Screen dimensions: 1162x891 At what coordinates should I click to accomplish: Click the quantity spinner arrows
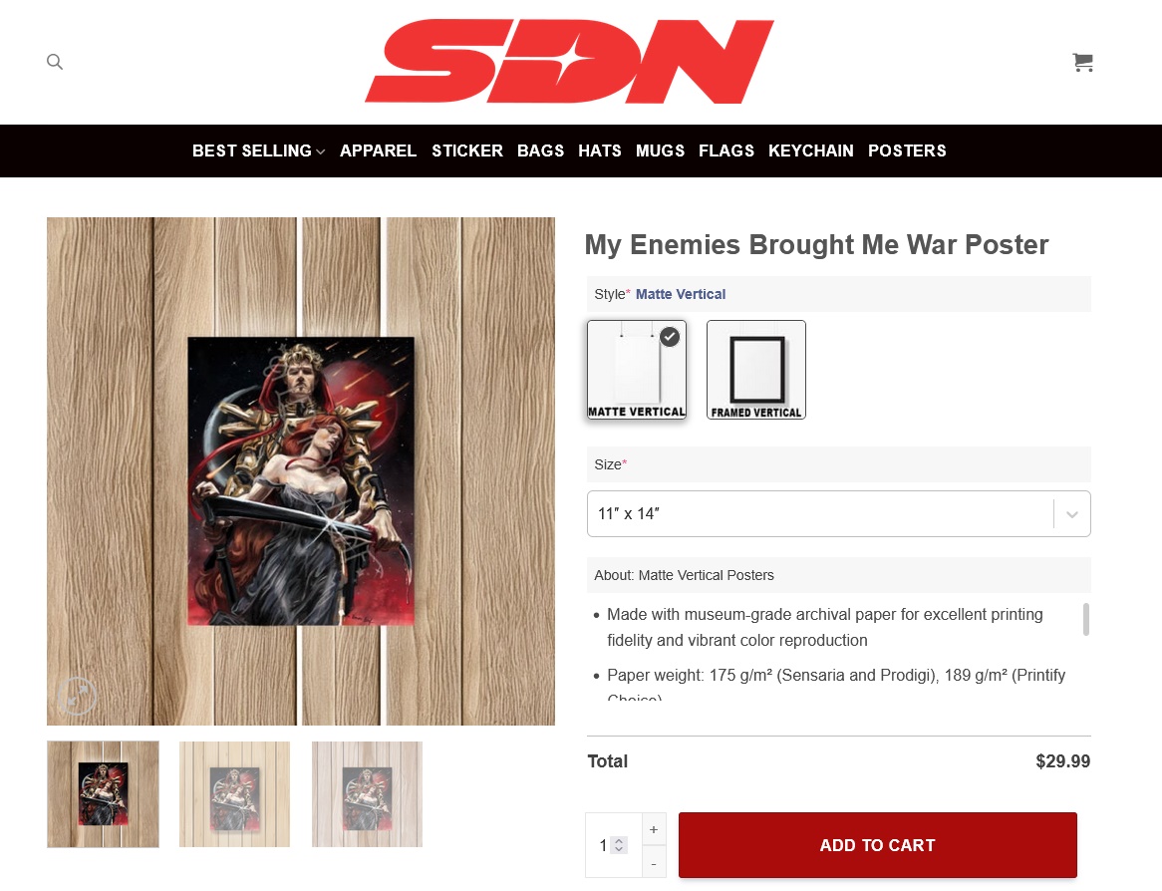(620, 845)
